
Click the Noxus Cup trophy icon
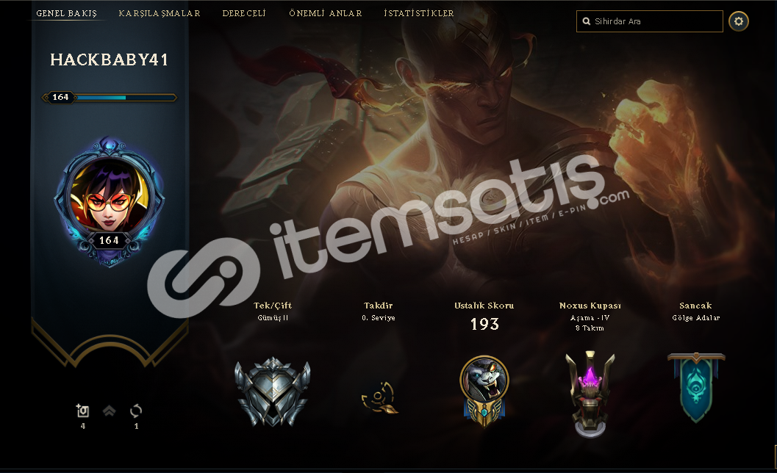590,394
